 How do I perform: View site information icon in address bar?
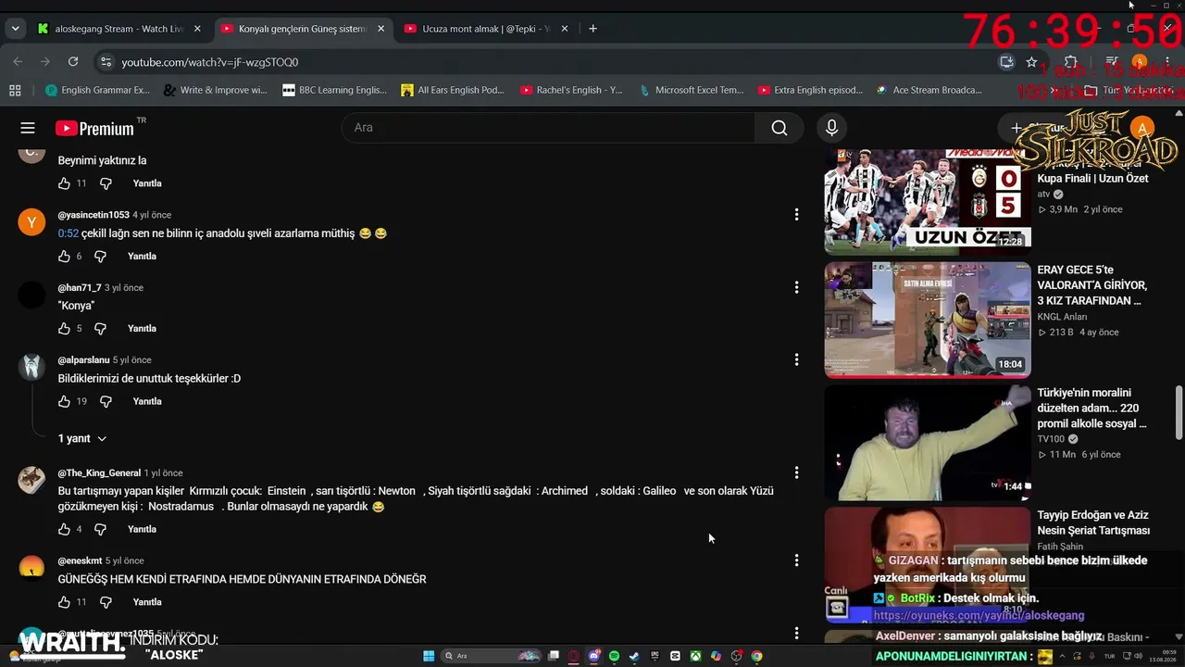pos(105,62)
